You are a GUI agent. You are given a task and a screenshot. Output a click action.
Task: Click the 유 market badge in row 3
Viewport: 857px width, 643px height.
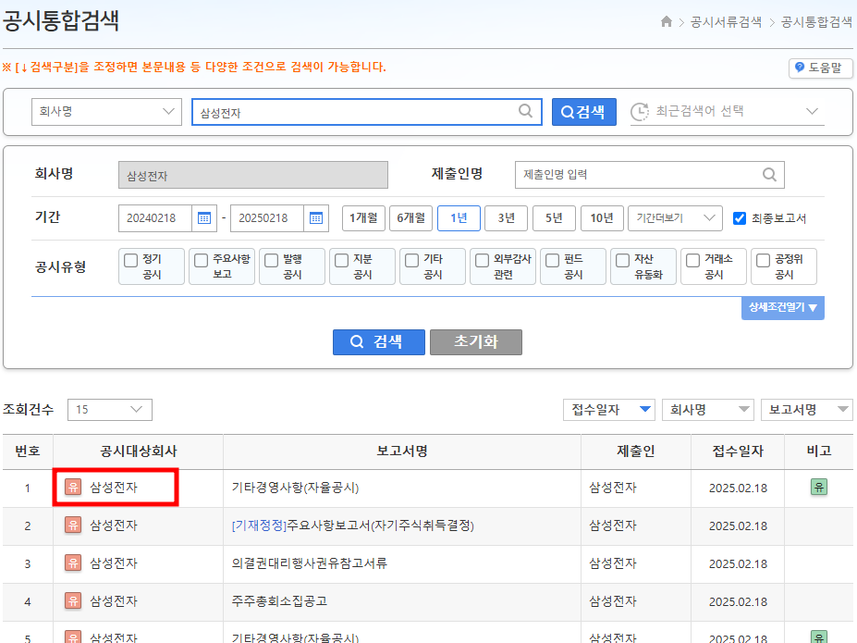coord(73,563)
